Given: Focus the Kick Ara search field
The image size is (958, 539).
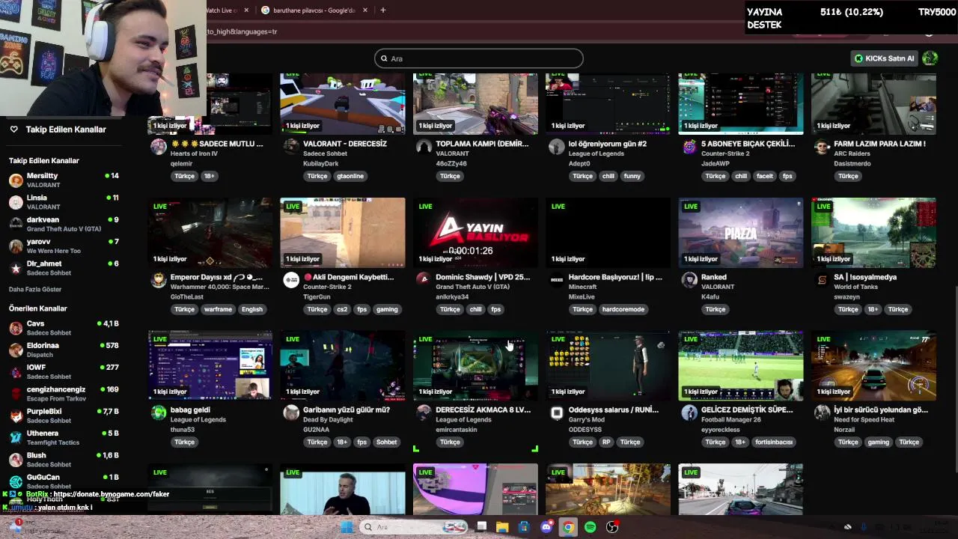Looking at the screenshot, I should click(x=479, y=58).
